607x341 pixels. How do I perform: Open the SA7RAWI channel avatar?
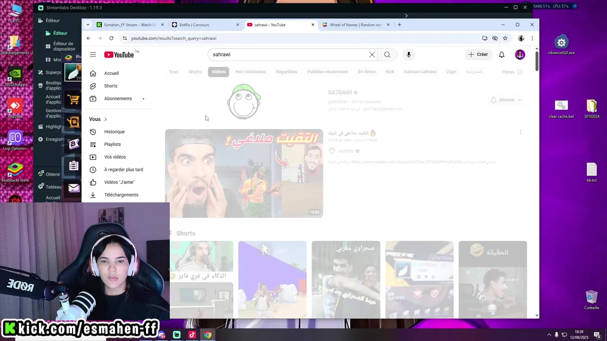click(244, 101)
